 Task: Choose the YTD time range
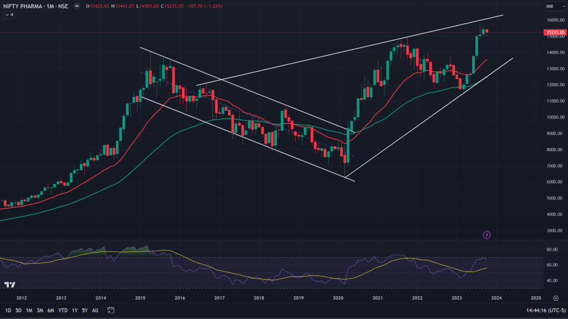(63, 310)
